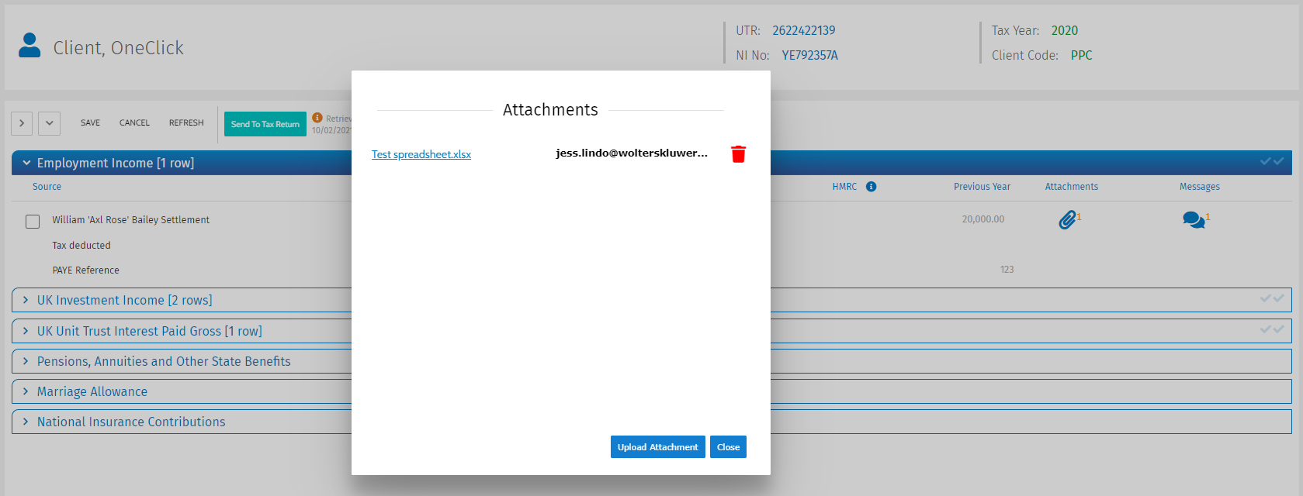Click Send To Tax Return button
Image resolution: width=1303 pixels, height=496 pixels.
[x=265, y=124]
